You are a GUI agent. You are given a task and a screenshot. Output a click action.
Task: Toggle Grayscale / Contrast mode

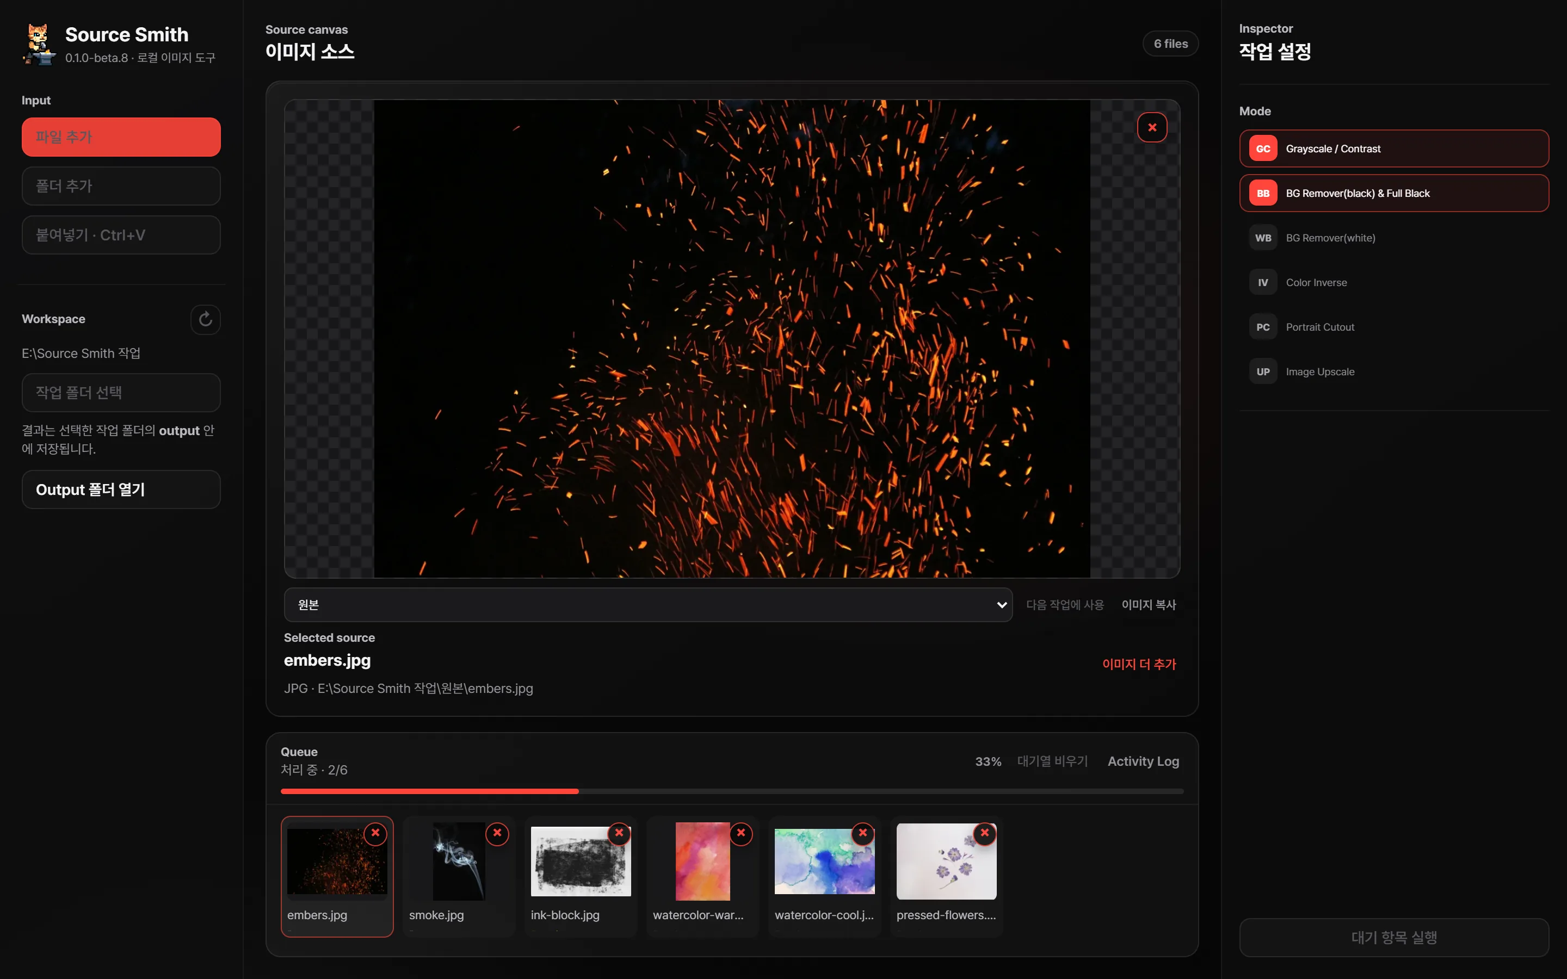(1393, 149)
